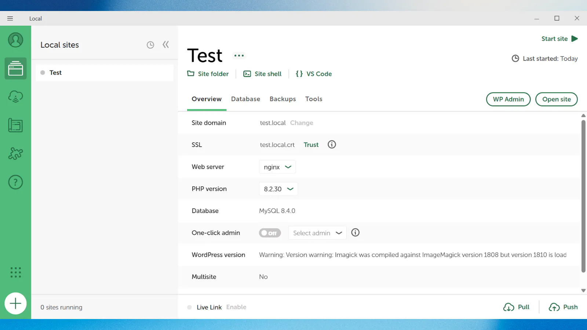Click the WP Admin button

pos(508,99)
